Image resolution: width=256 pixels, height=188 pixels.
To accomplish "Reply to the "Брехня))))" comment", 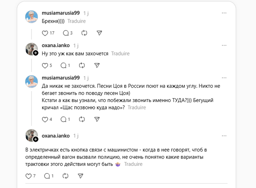I will click(x=66, y=33).
